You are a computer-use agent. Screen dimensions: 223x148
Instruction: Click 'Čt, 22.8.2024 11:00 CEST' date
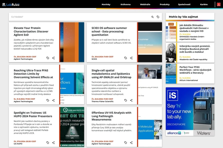pos(103,99)
